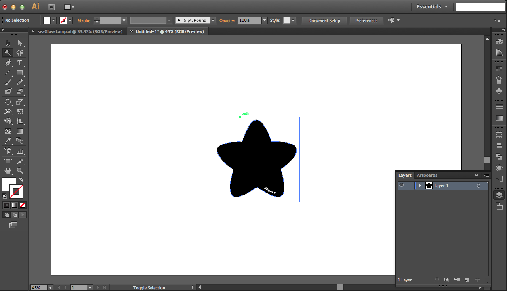
Task: Collapse Layers panel with double arrows
Action: [x=477, y=175]
